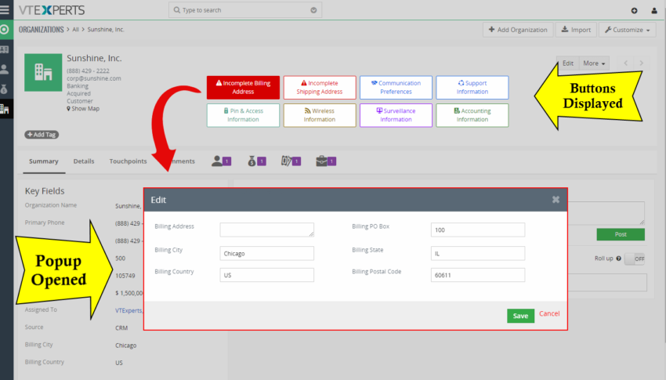
Task: Open Pin & Access Information button
Action: 243,115
